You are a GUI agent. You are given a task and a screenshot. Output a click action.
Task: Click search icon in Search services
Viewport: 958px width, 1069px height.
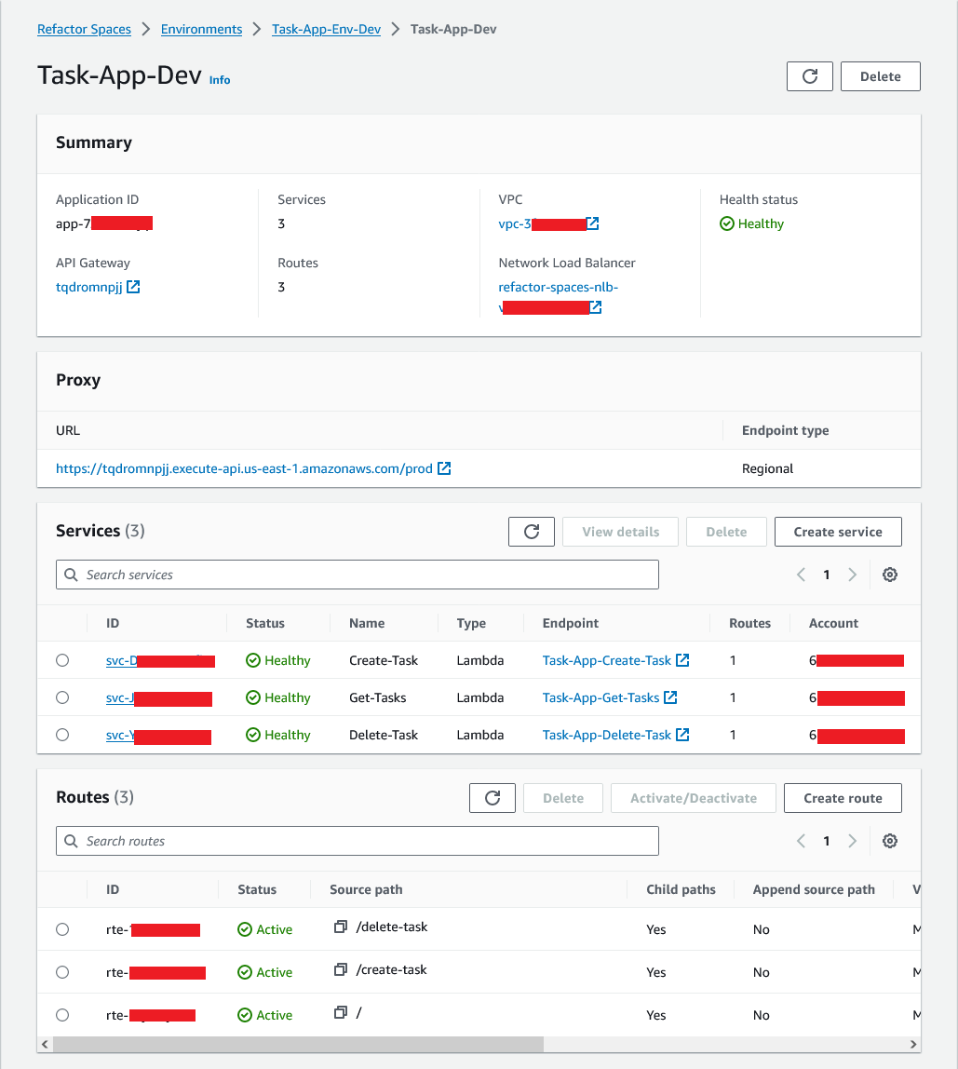click(71, 575)
